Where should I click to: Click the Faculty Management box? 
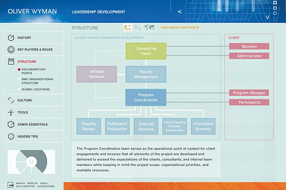click(x=146, y=74)
